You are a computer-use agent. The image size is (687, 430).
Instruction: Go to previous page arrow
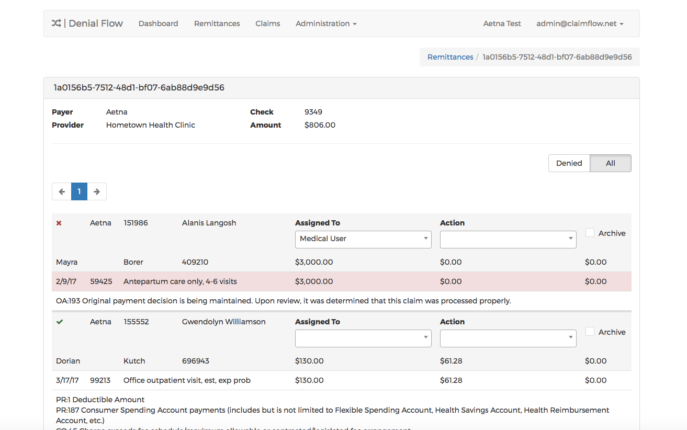click(x=62, y=191)
